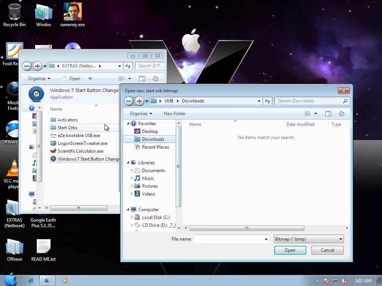
Task: Select the Music library
Action: [x=148, y=178]
